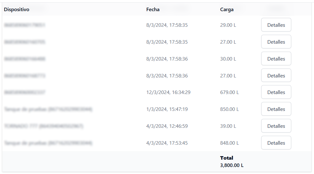314x174 pixels.
Task: Select the 850.00 L load value
Action: 229,109
